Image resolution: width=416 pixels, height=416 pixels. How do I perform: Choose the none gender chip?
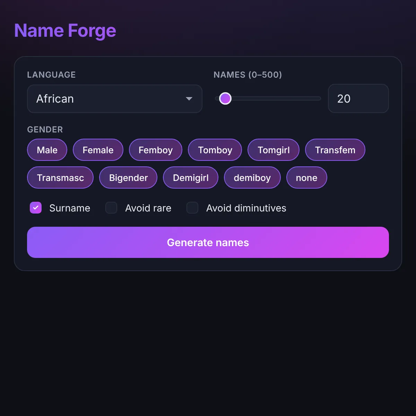307,177
